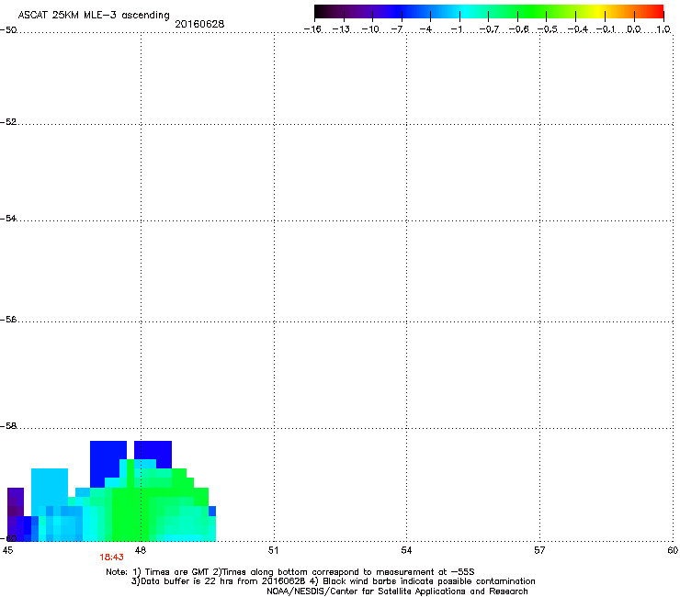Click the colorbar tick label -7
680x597 pixels.
[397, 29]
